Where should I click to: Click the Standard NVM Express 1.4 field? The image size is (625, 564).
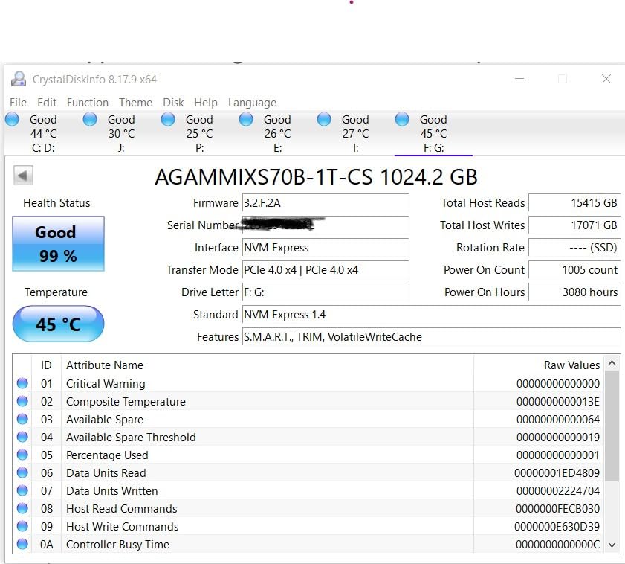pos(431,315)
